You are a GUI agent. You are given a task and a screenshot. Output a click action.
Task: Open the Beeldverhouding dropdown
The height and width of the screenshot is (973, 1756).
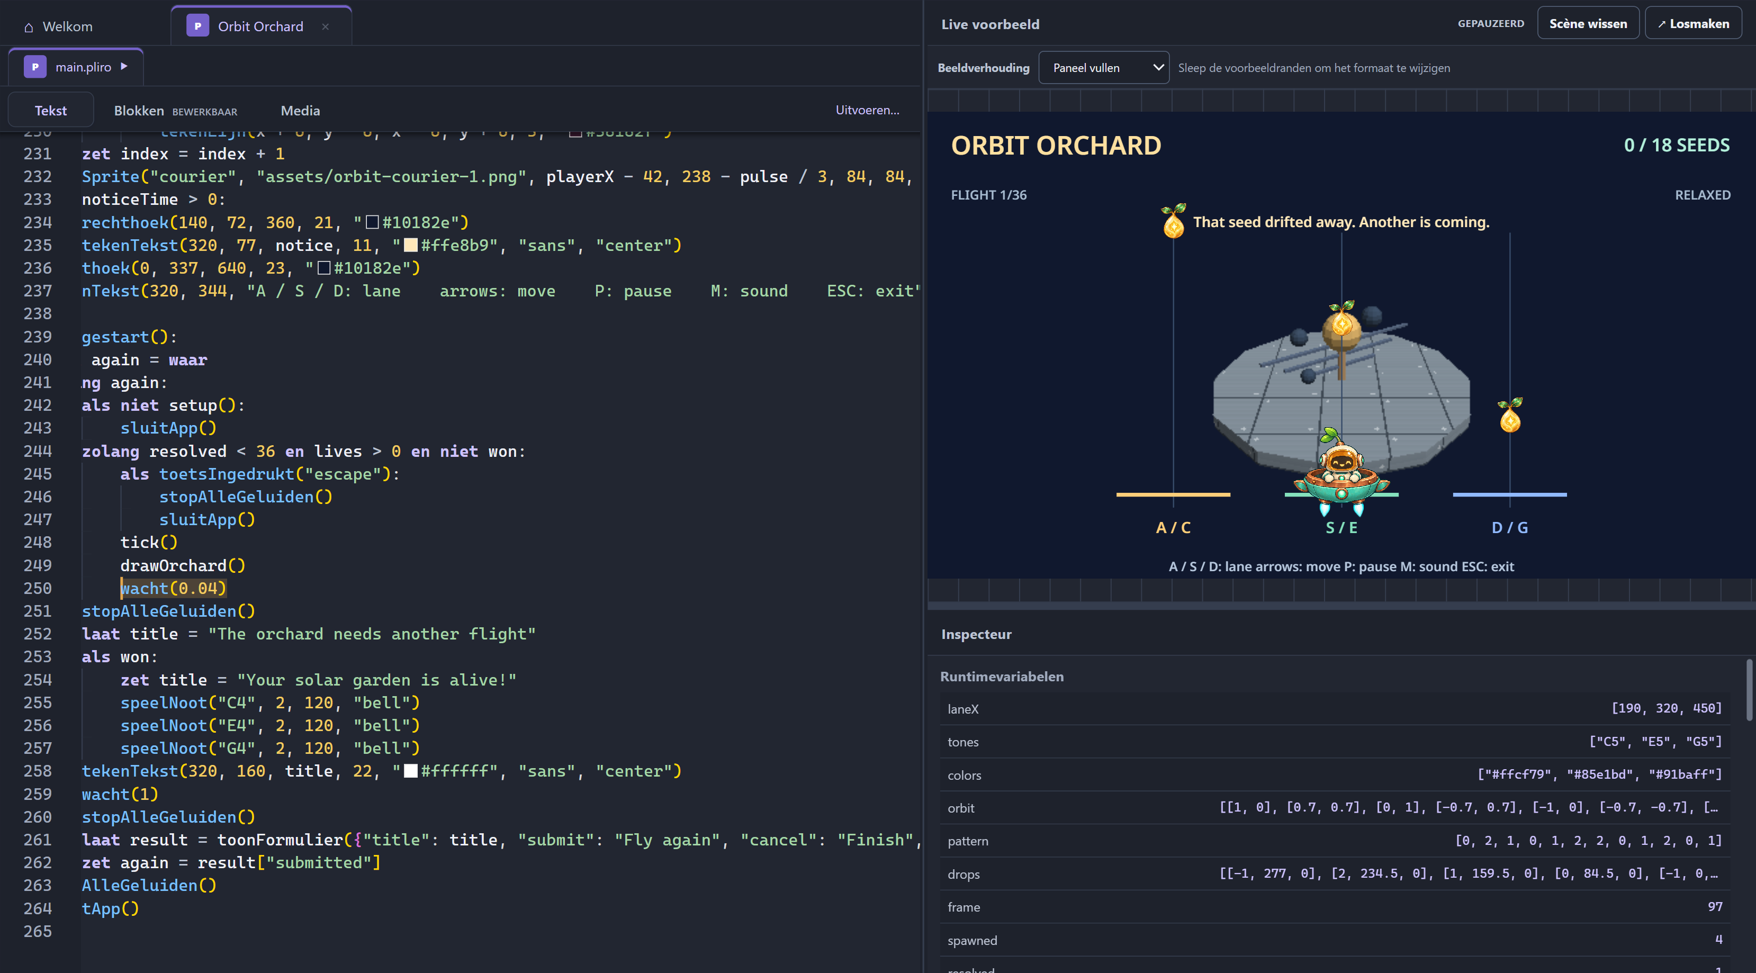pyautogui.click(x=1104, y=68)
